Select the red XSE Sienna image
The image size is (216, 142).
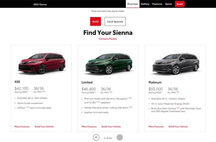pos(41,63)
